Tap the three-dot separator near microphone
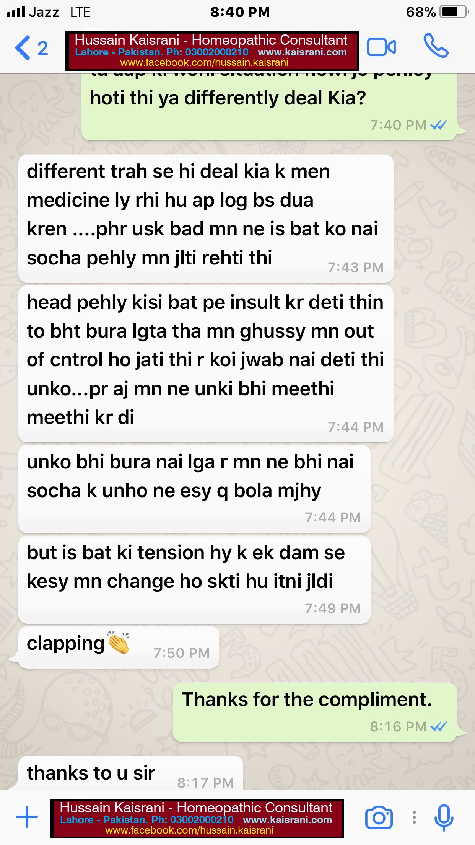Viewport: 475px width, 845px height. tap(414, 817)
